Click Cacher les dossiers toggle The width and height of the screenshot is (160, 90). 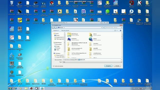58,66
